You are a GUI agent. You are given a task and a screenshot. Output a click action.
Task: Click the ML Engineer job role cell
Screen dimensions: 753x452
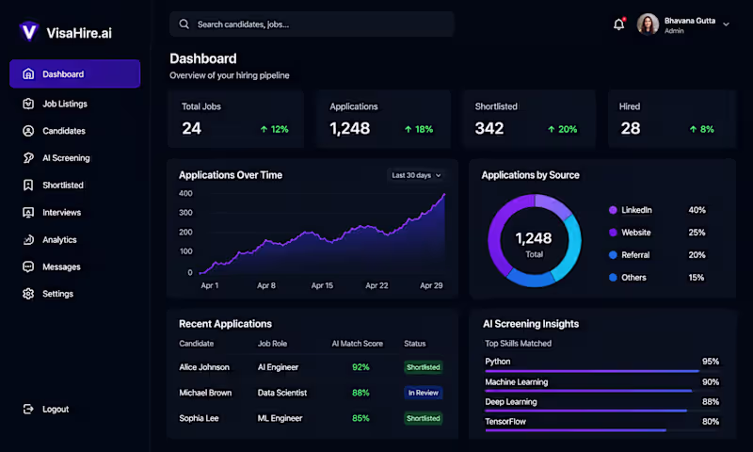coord(280,418)
